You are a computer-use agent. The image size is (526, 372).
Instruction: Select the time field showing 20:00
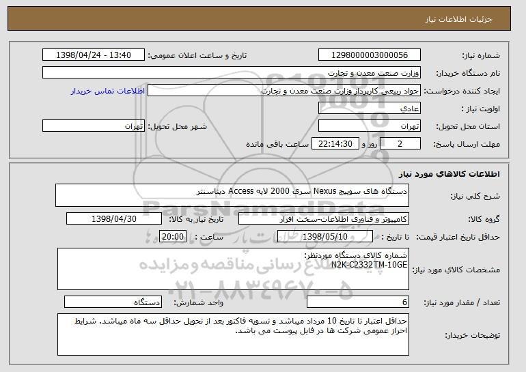[x=173, y=237]
